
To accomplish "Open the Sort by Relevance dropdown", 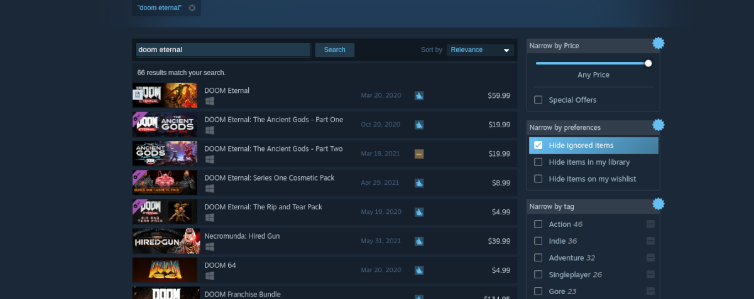I will (x=481, y=50).
